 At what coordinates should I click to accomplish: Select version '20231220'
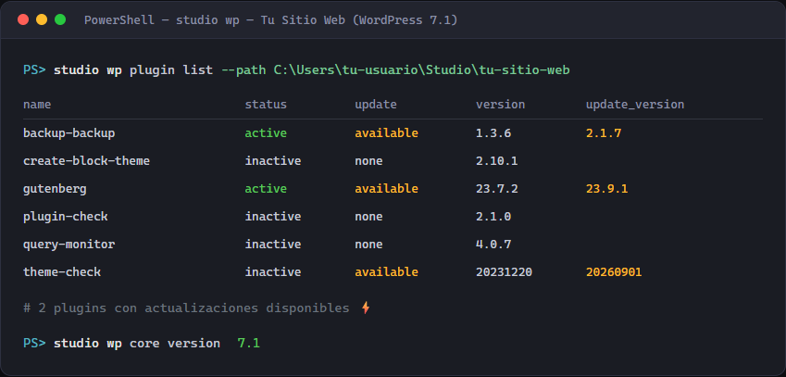point(504,272)
